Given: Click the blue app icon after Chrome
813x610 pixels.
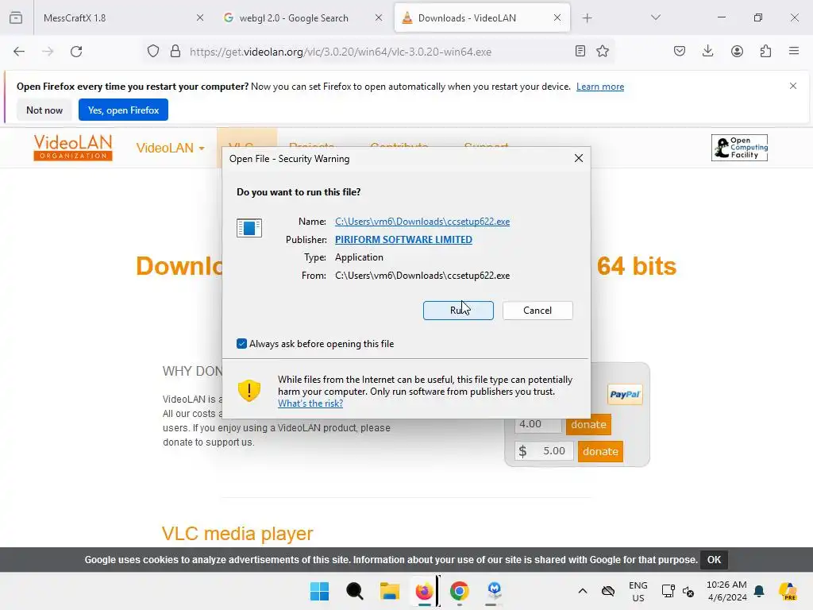Looking at the screenshot, I should coord(494,590).
